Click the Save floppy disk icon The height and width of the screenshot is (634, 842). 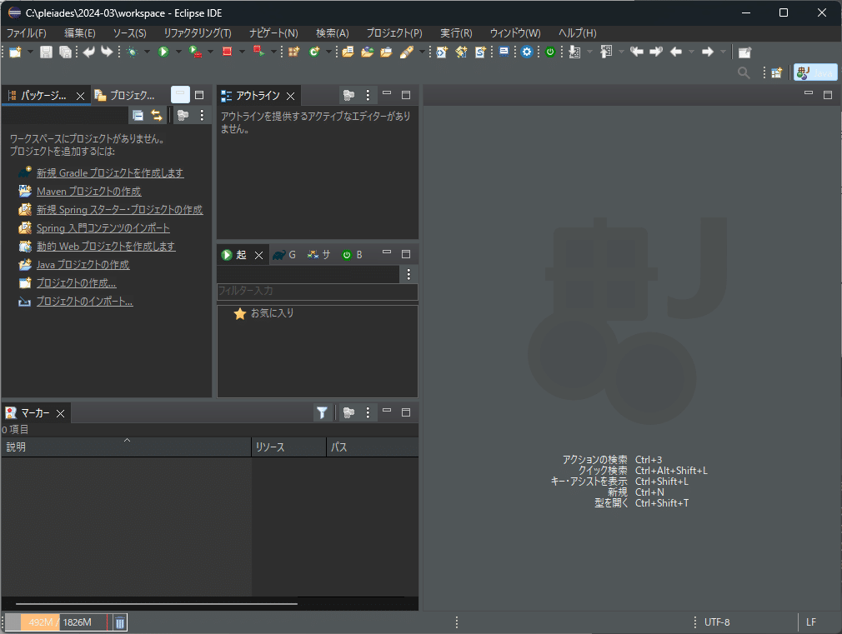(x=46, y=52)
